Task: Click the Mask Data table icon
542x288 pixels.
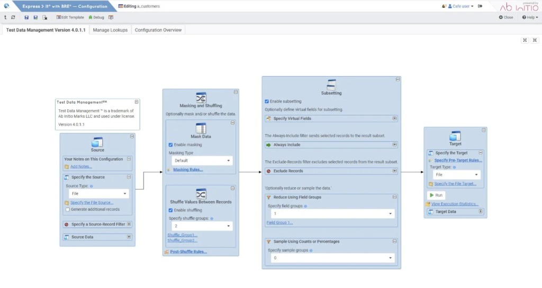Action: pyautogui.click(x=201, y=128)
